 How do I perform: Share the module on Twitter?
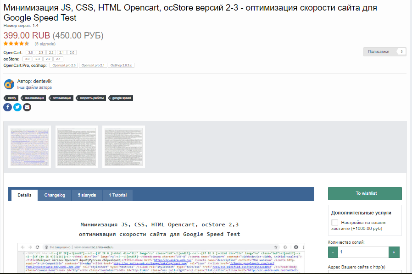click(x=17, y=107)
